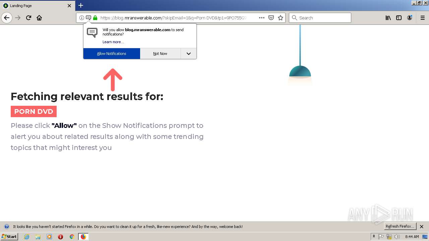Open the media player taskbar icon

pyautogui.click(x=49, y=237)
